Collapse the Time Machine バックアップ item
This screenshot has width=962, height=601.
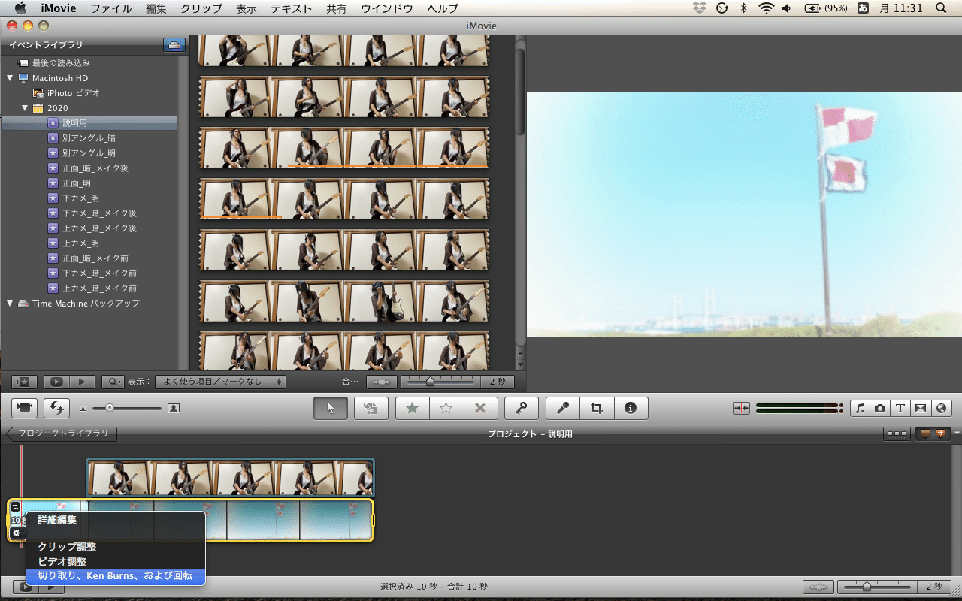click(x=10, y=304)
